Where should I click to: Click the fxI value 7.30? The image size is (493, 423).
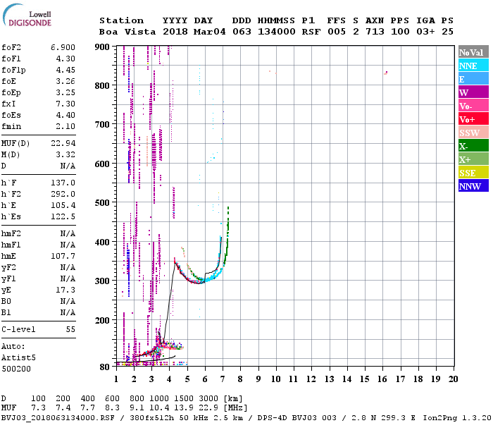tap(65, 104)
